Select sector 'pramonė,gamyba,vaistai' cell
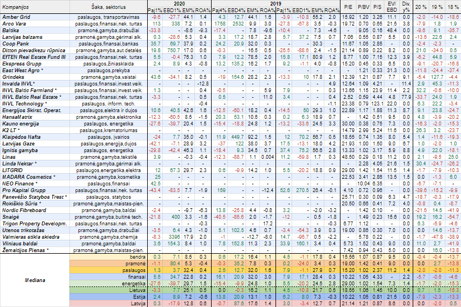Screen dimensions: 461x307 (108, 77)
